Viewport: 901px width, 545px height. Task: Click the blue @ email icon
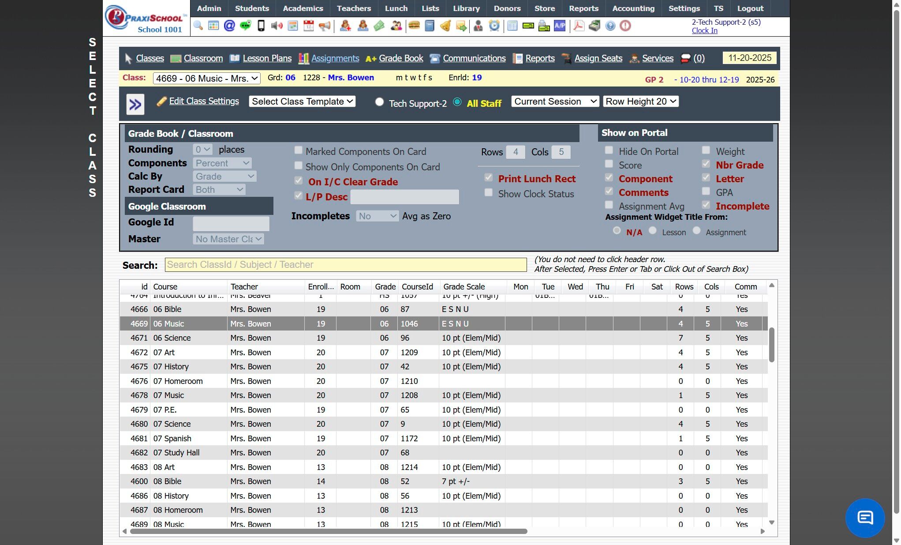tap(229, 26)
